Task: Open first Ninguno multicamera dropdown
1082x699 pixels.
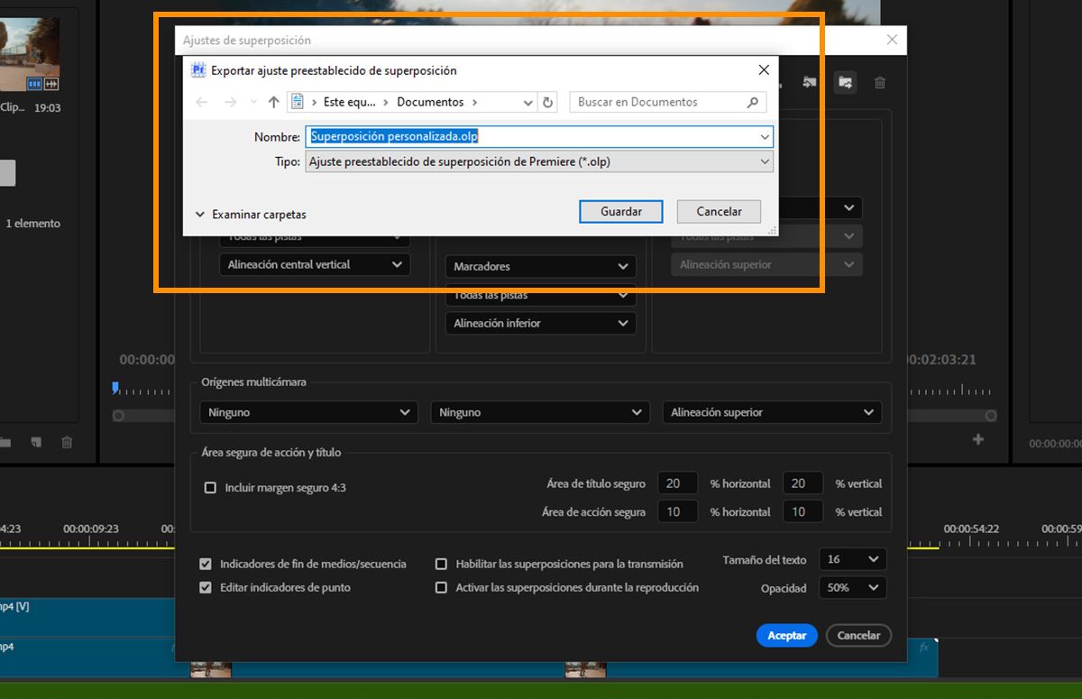Action: tap(308, 412)
